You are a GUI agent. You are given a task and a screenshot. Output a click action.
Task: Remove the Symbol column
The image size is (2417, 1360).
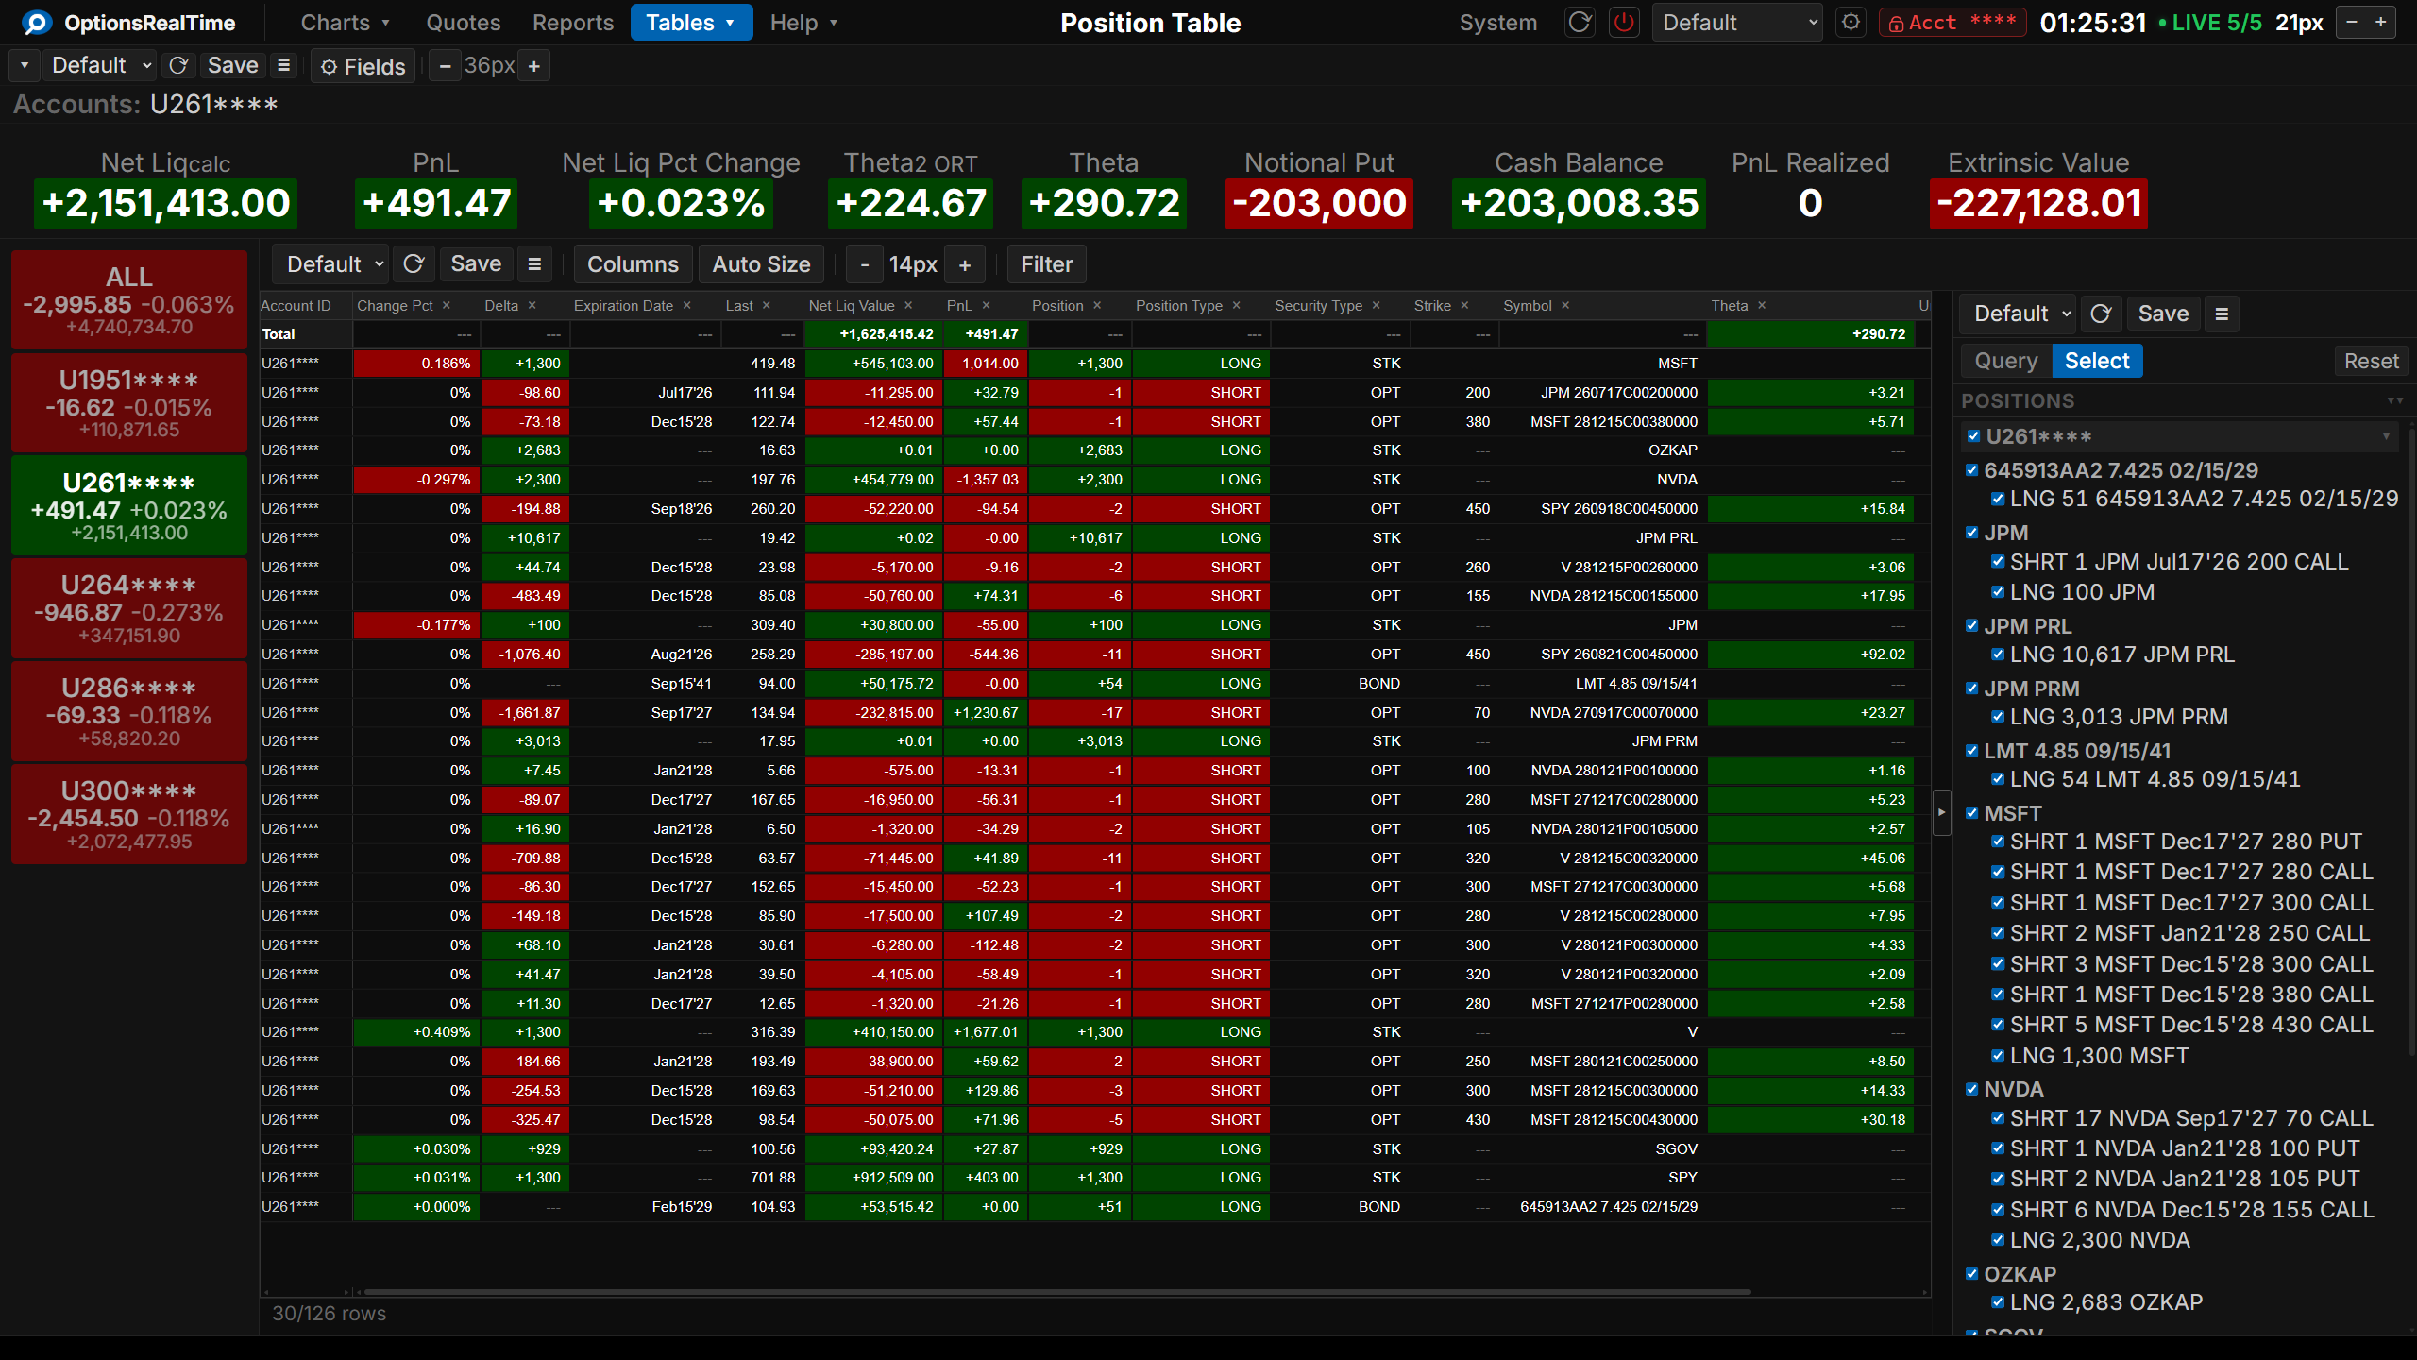click(1565, 305)
